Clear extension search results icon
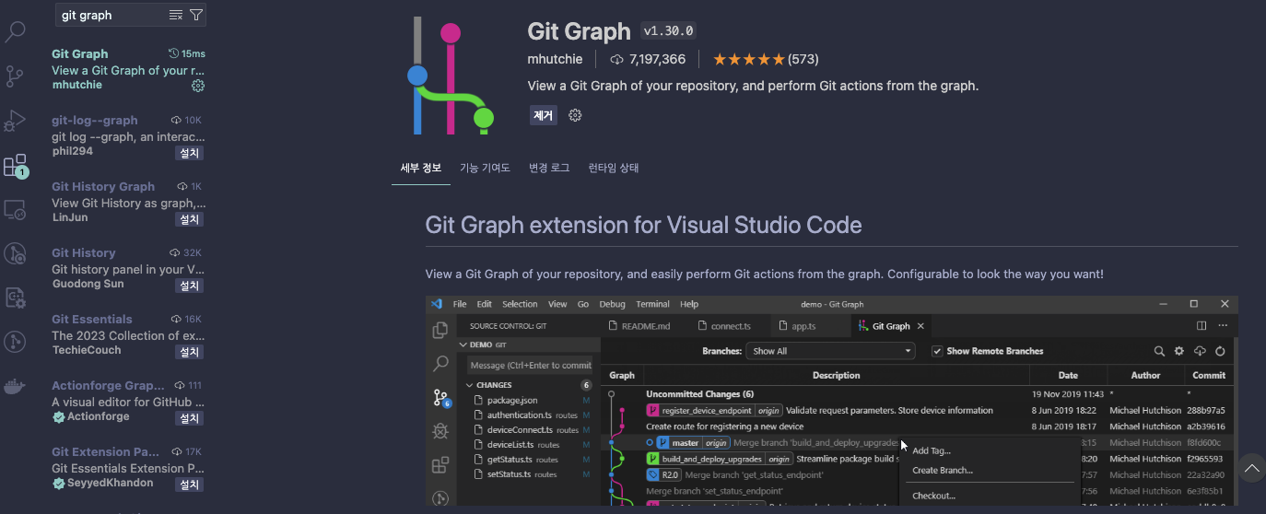The image size is (1266, 514). click(176, 15)
